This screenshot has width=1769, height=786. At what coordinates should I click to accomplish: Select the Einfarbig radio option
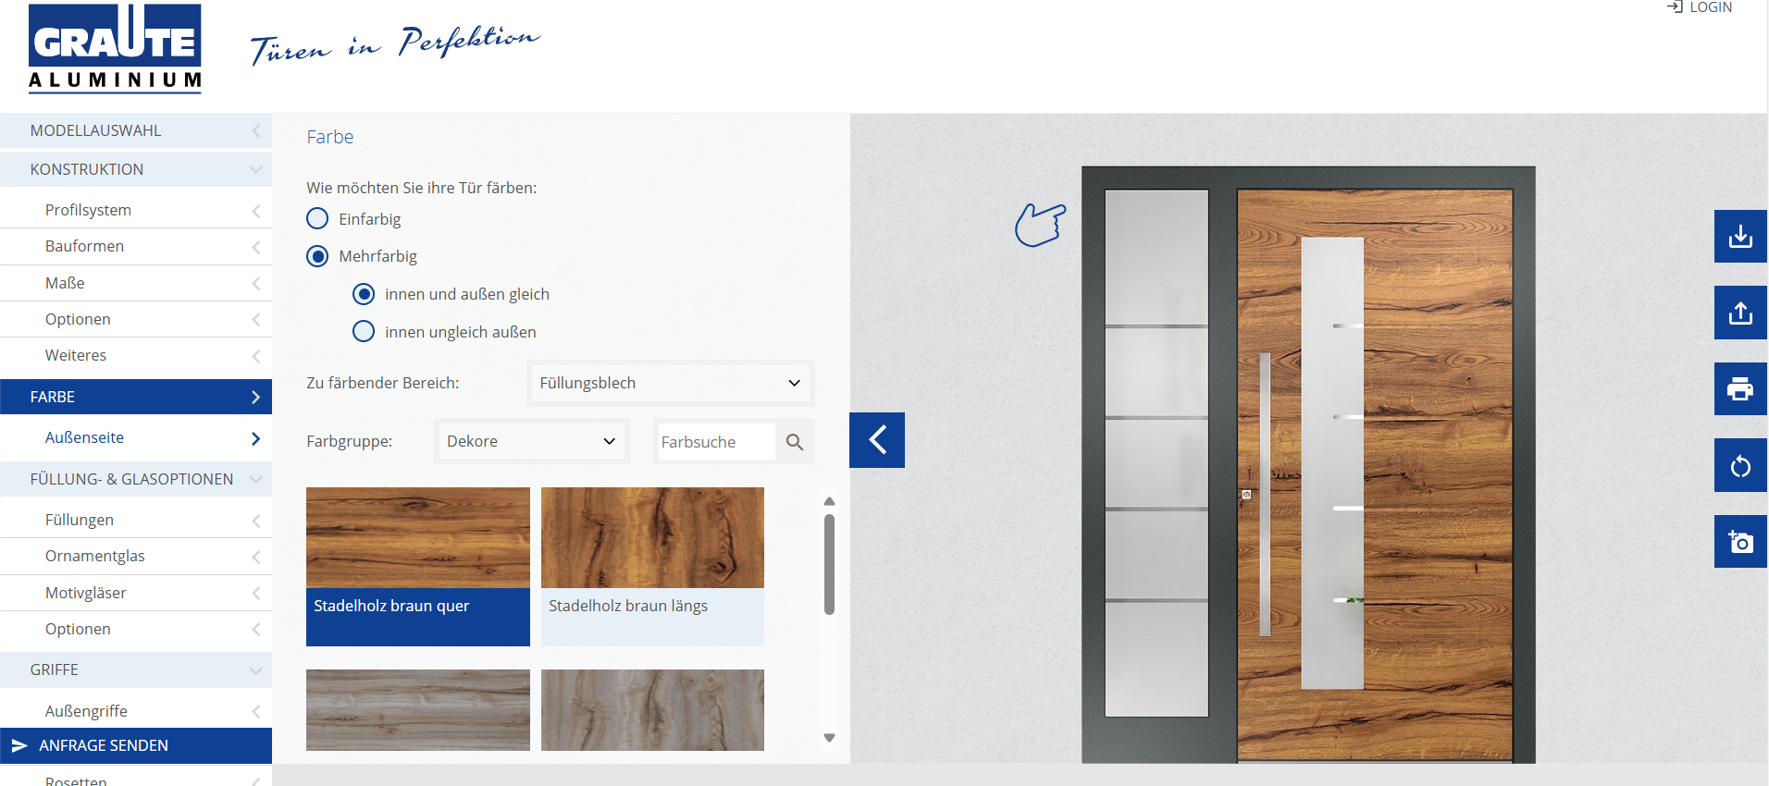coord(317,219)
